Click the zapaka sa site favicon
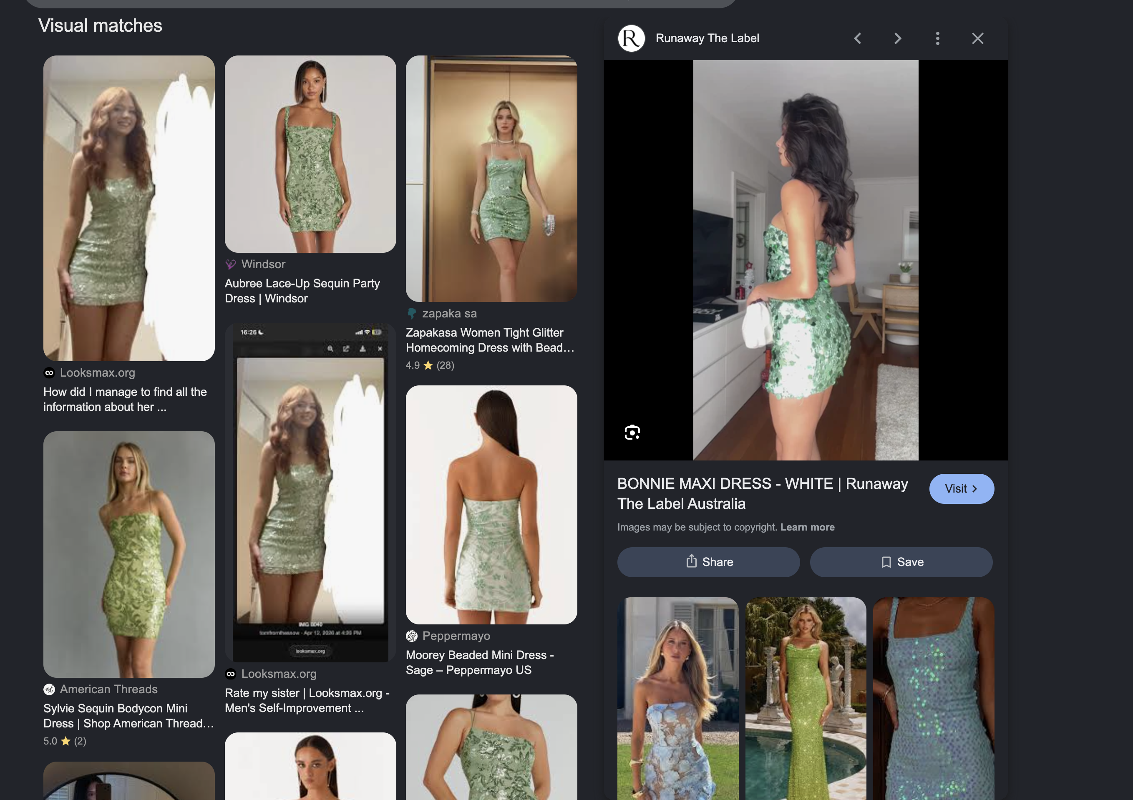1133x800 pixels. coord(412,313)
